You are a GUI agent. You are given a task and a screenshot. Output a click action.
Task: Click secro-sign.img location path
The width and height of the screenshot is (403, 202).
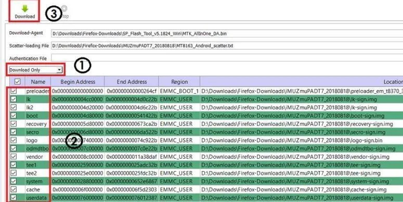293,132
